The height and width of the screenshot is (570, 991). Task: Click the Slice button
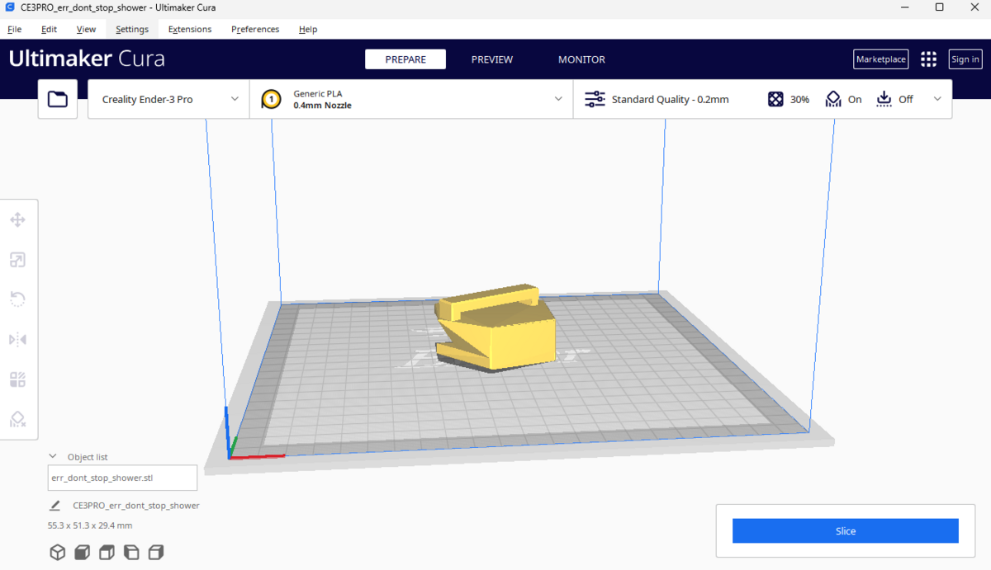[846, 531]
